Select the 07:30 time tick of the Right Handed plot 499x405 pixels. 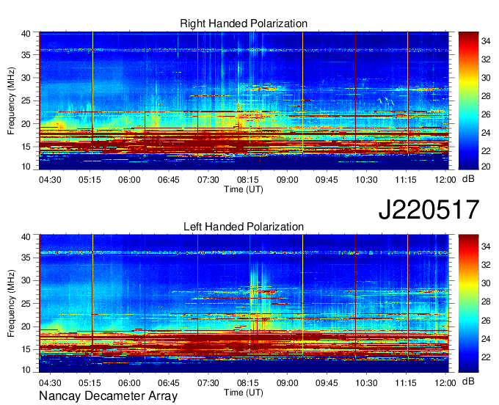click(x=208, y=180)
